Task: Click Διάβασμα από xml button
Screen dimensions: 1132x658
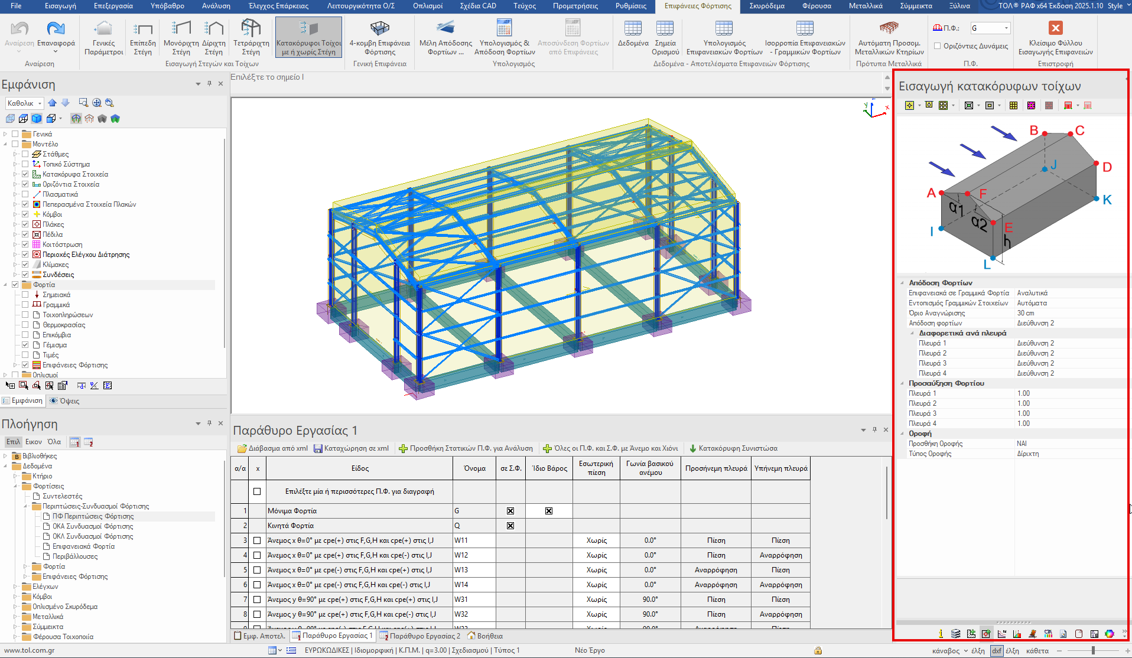Action: 272,448
